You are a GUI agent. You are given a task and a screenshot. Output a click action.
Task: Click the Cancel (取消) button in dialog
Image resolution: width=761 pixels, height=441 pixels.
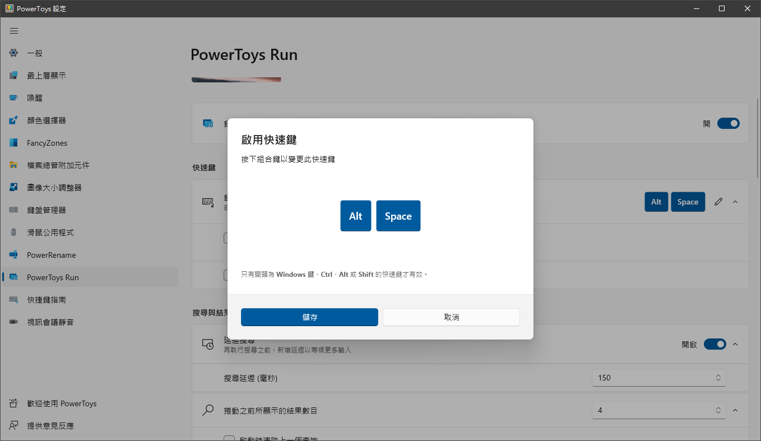451,317
